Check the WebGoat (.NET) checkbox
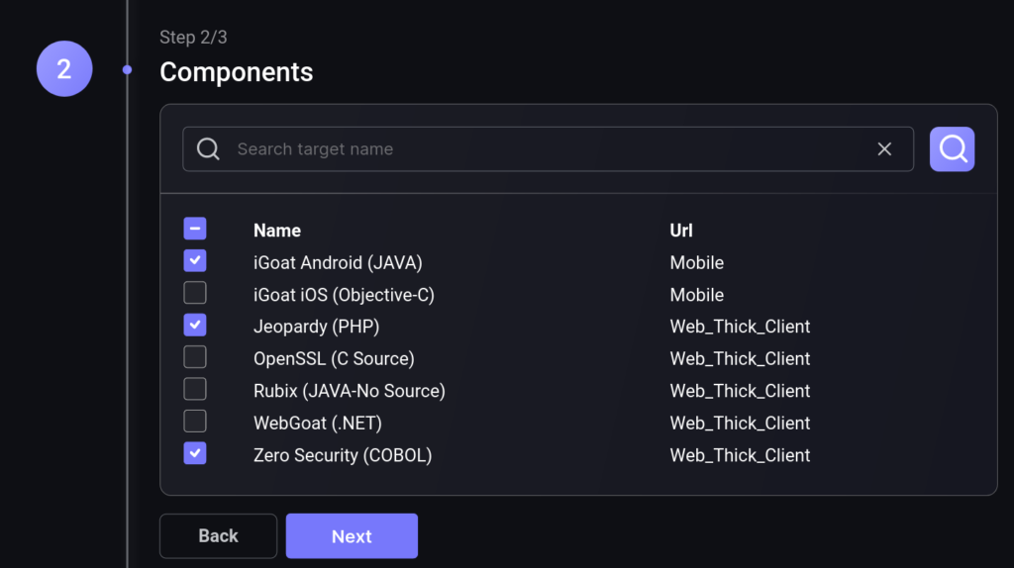This screenshot has height=568, width=1014. [x=195, y=422]
